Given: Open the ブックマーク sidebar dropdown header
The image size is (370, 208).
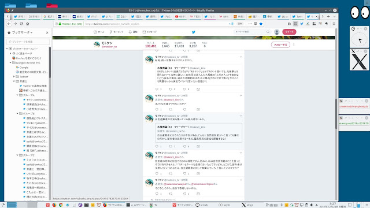Looking at the screenshot, I should (x=22, y=32).
